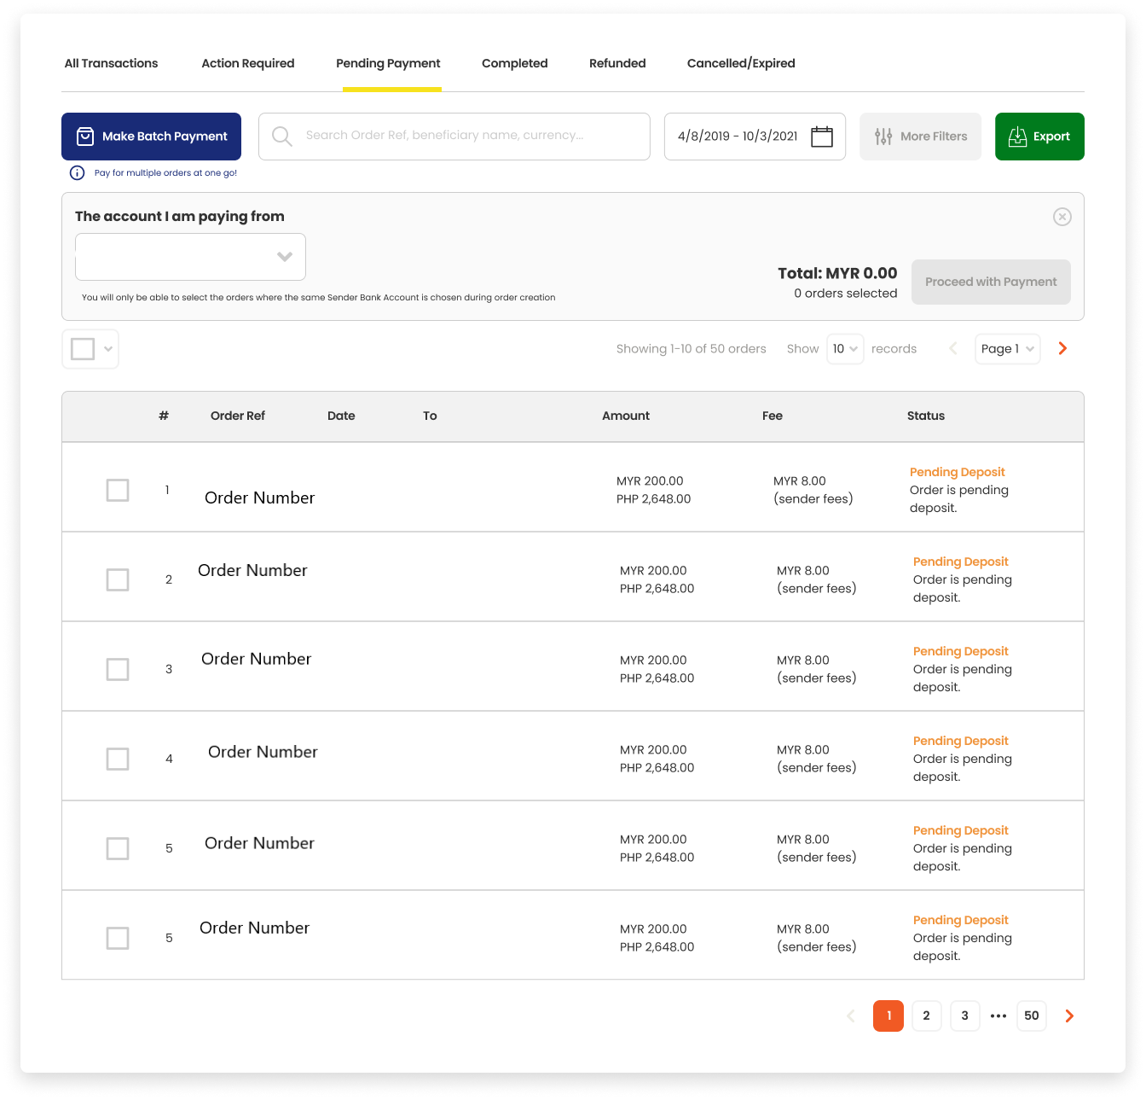
Task: Close the paying account panel
Action: coord(1062,217)
